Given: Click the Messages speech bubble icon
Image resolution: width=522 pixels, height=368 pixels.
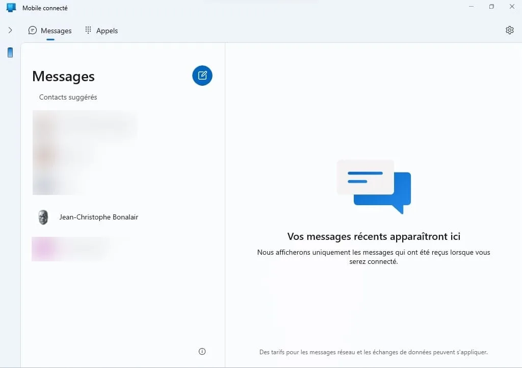Looking at the screenshot, I should tap(32, 31).
